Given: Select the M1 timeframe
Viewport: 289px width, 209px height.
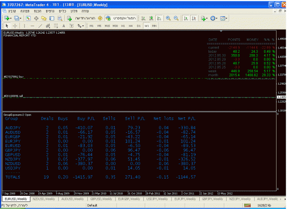Looking at the screenshot, I should click(92, 26).
